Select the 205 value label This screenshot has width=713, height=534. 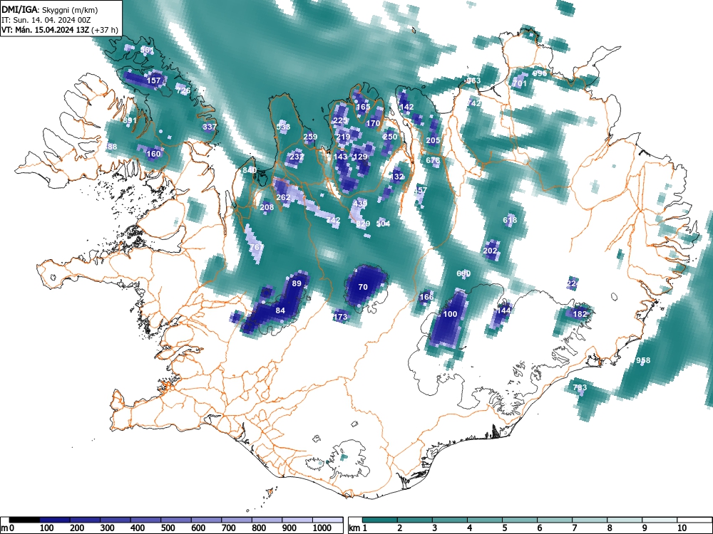pos(433,140)
